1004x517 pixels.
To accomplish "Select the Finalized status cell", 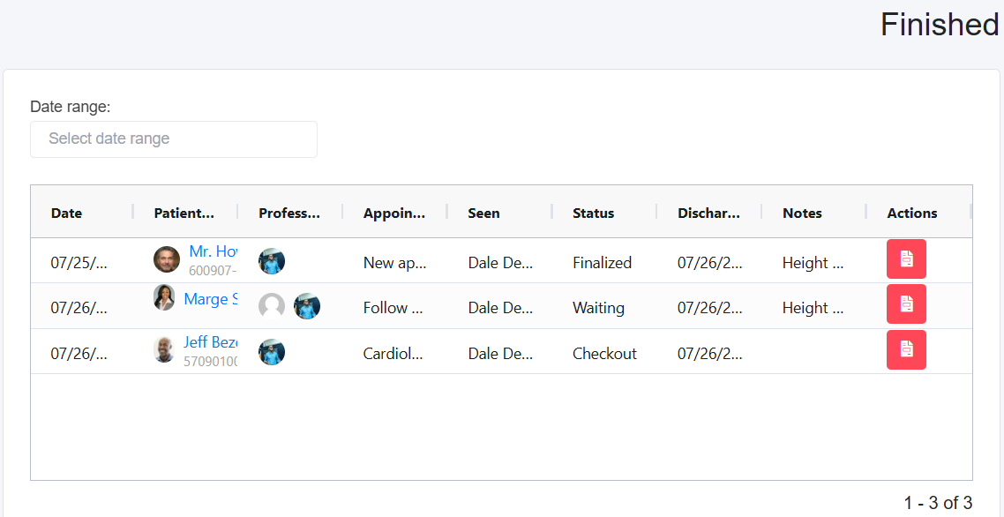I will 602,263.
